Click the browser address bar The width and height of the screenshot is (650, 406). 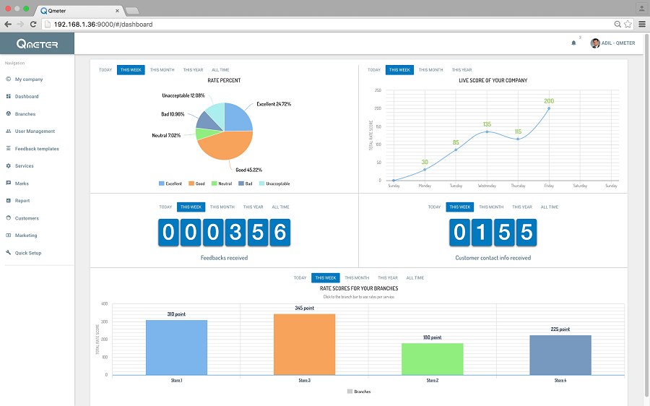(325, 24)
